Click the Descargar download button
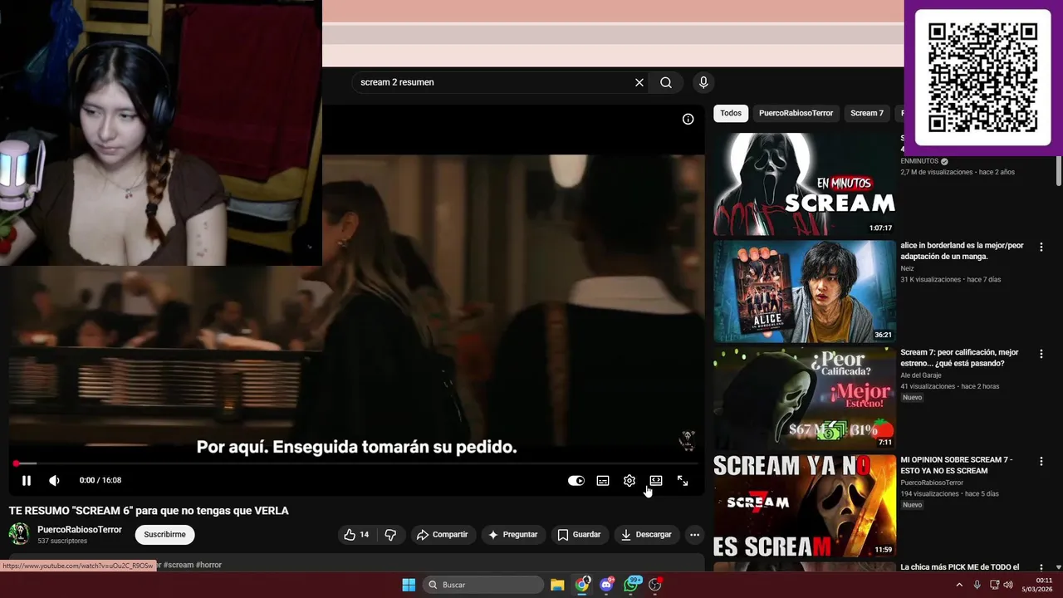Screen dimensions: 1063x598 coord(646,535)
